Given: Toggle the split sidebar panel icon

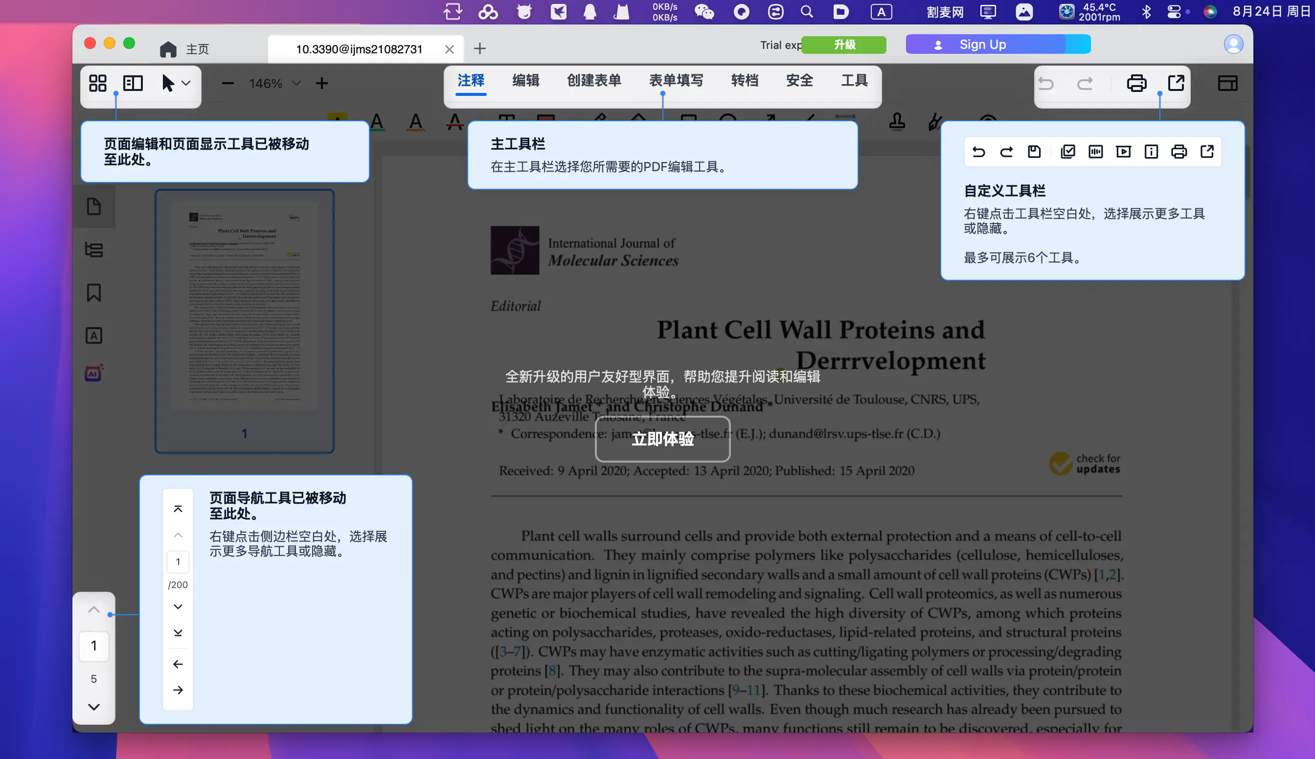Looking at the screenshot, I should coord(133,84).
